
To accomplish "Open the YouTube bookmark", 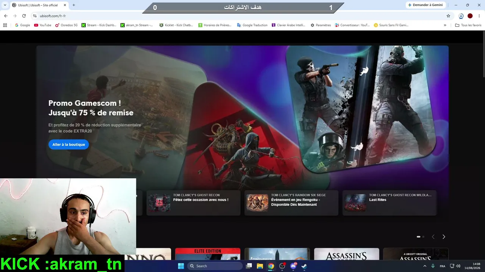I will point(43,25).
